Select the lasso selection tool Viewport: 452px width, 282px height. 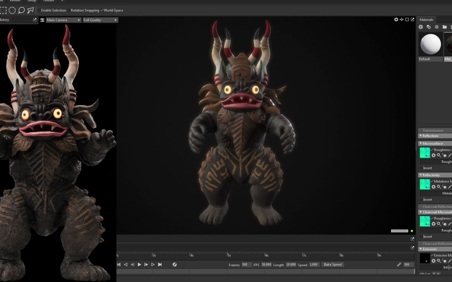(21, 10)
